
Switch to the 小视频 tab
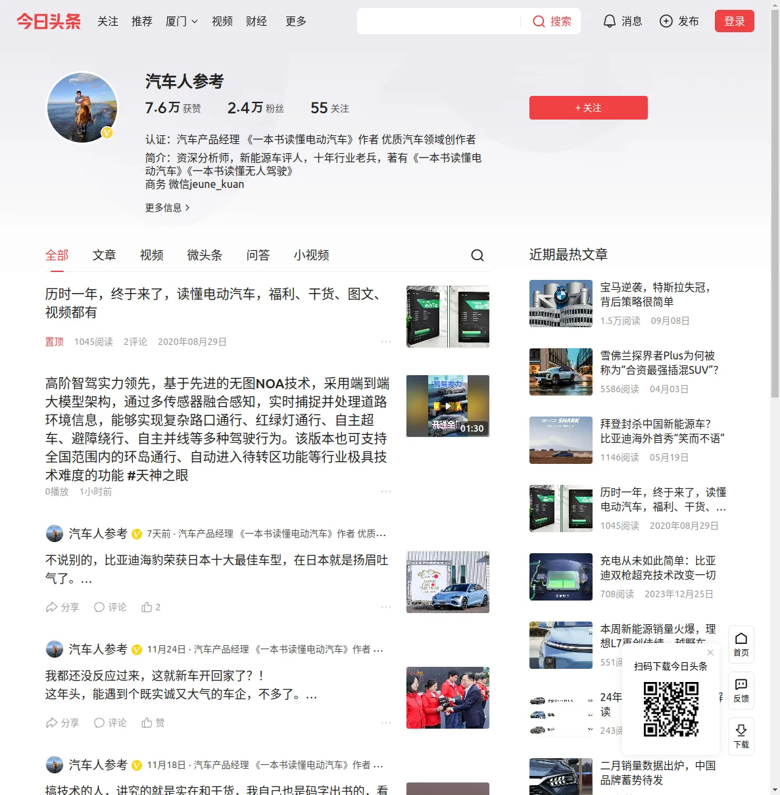(312, 255)
